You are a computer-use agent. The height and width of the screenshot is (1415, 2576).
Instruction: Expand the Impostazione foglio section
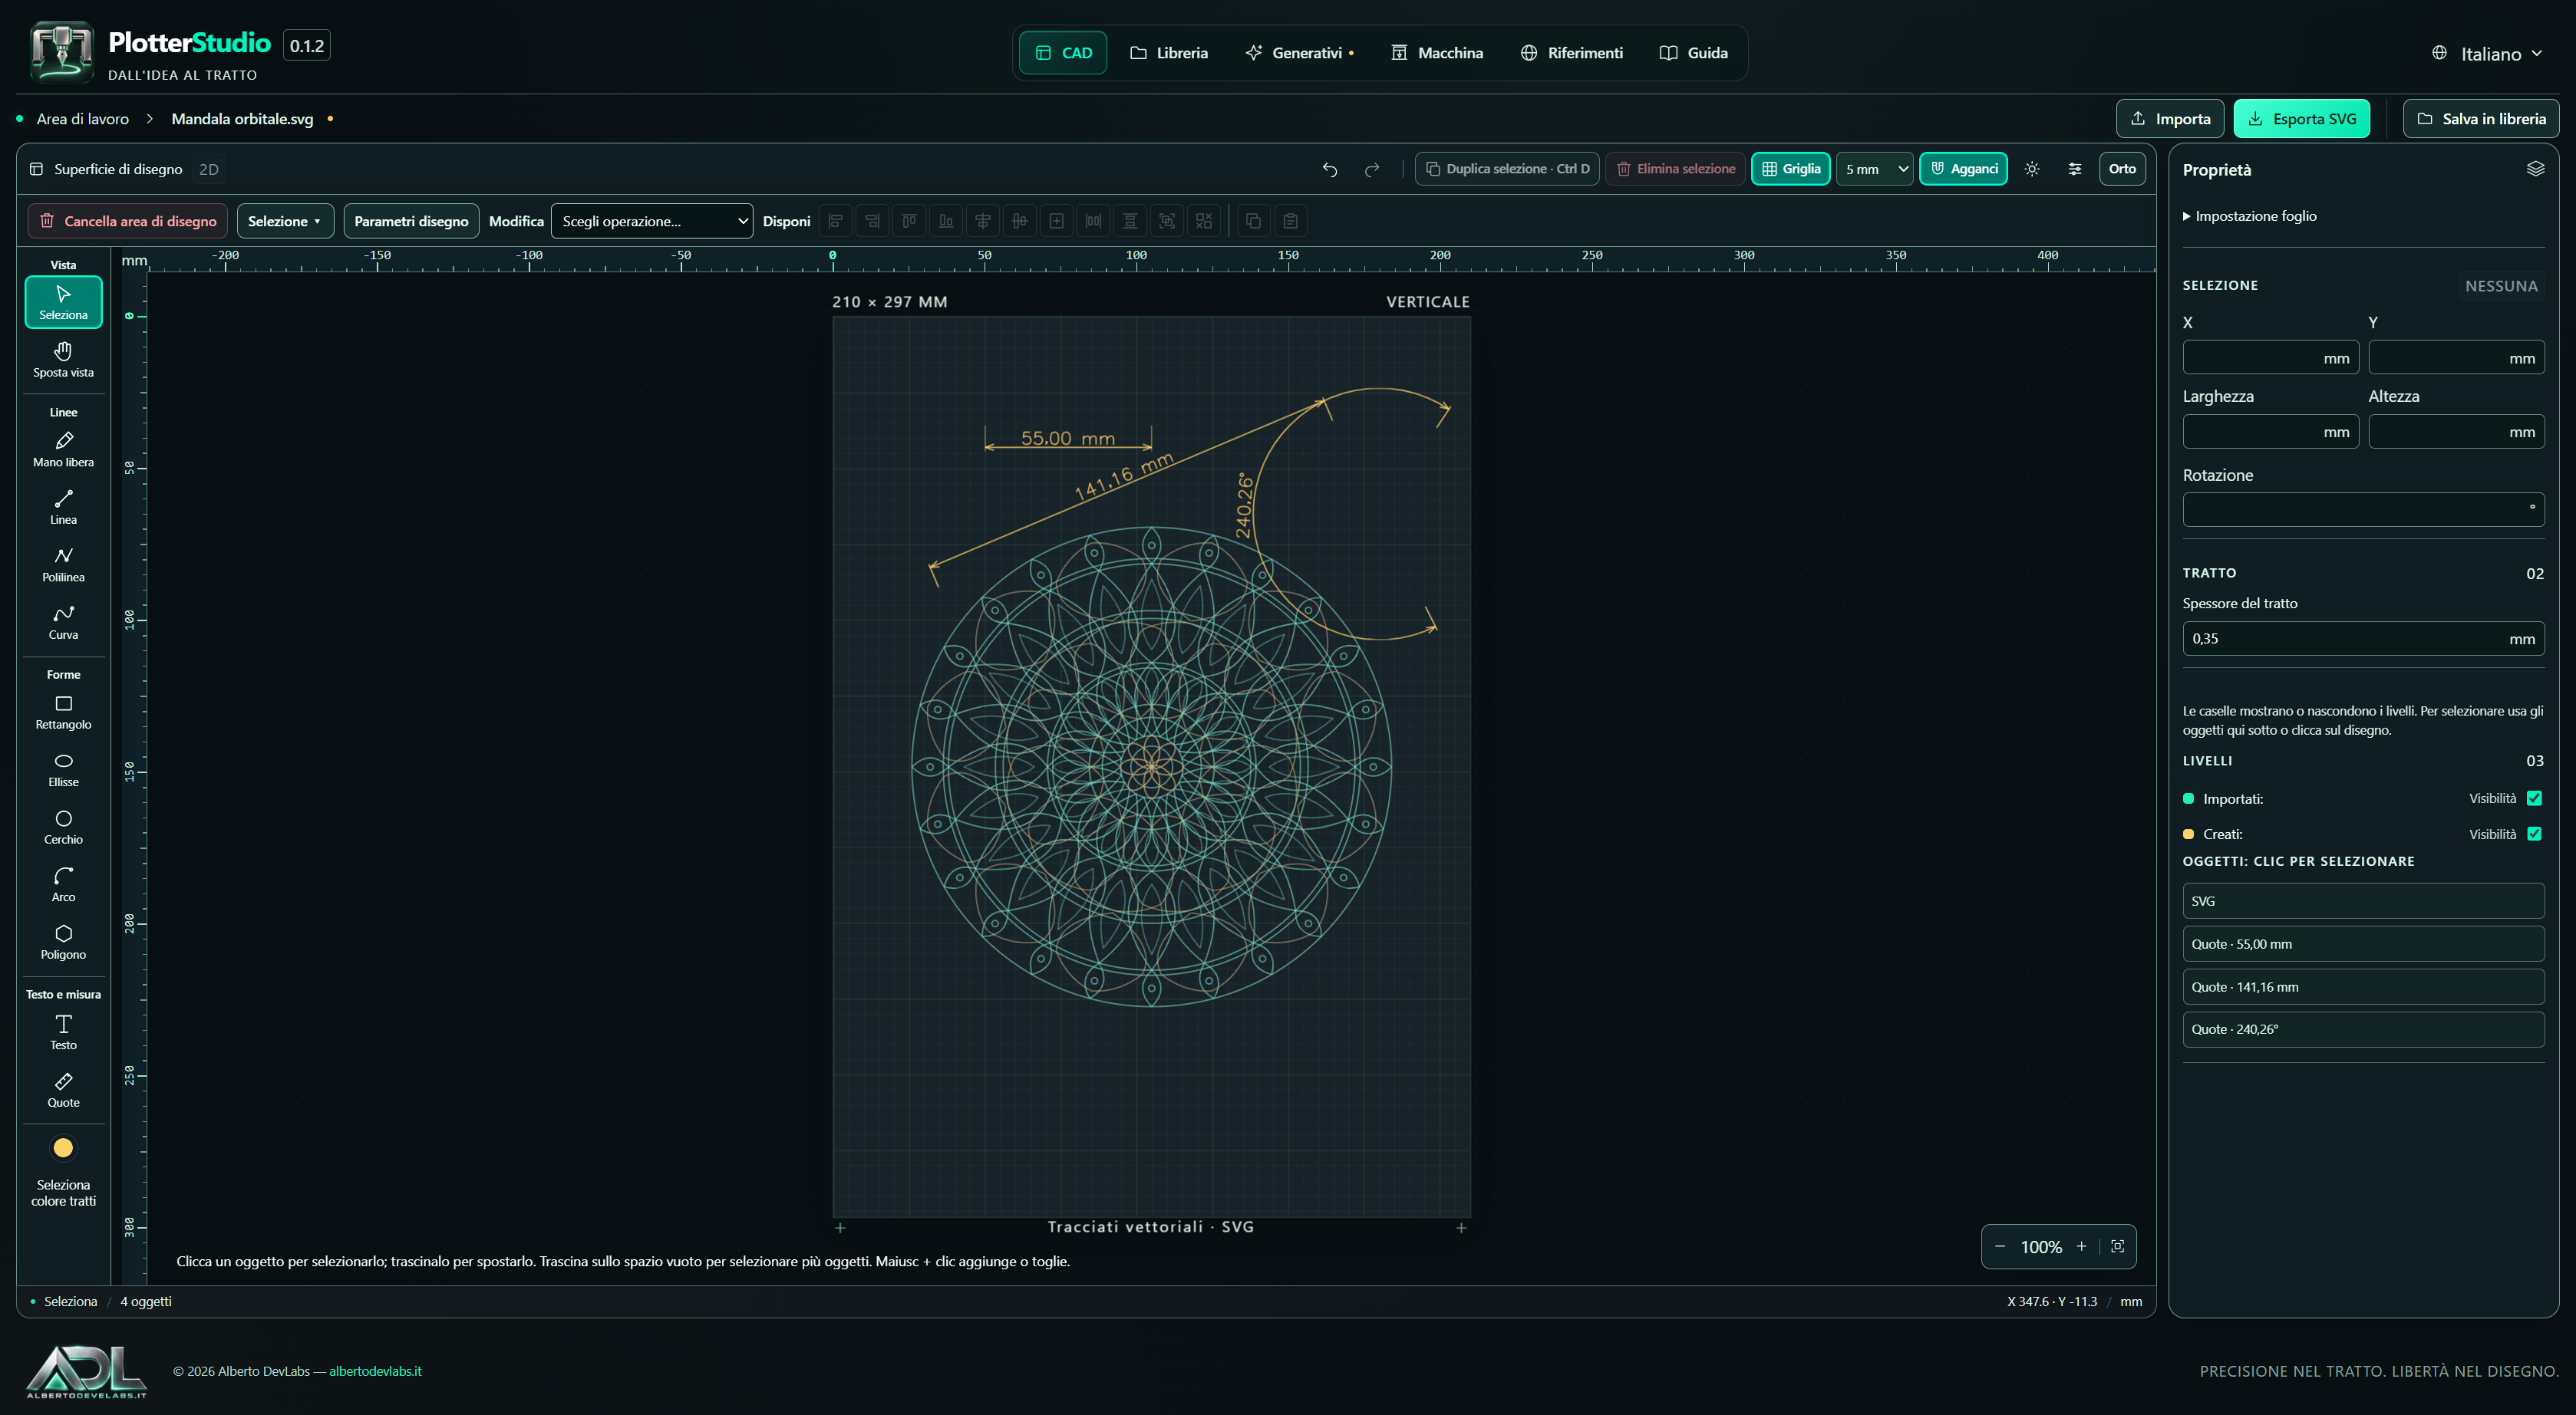tap(2249, 216)
